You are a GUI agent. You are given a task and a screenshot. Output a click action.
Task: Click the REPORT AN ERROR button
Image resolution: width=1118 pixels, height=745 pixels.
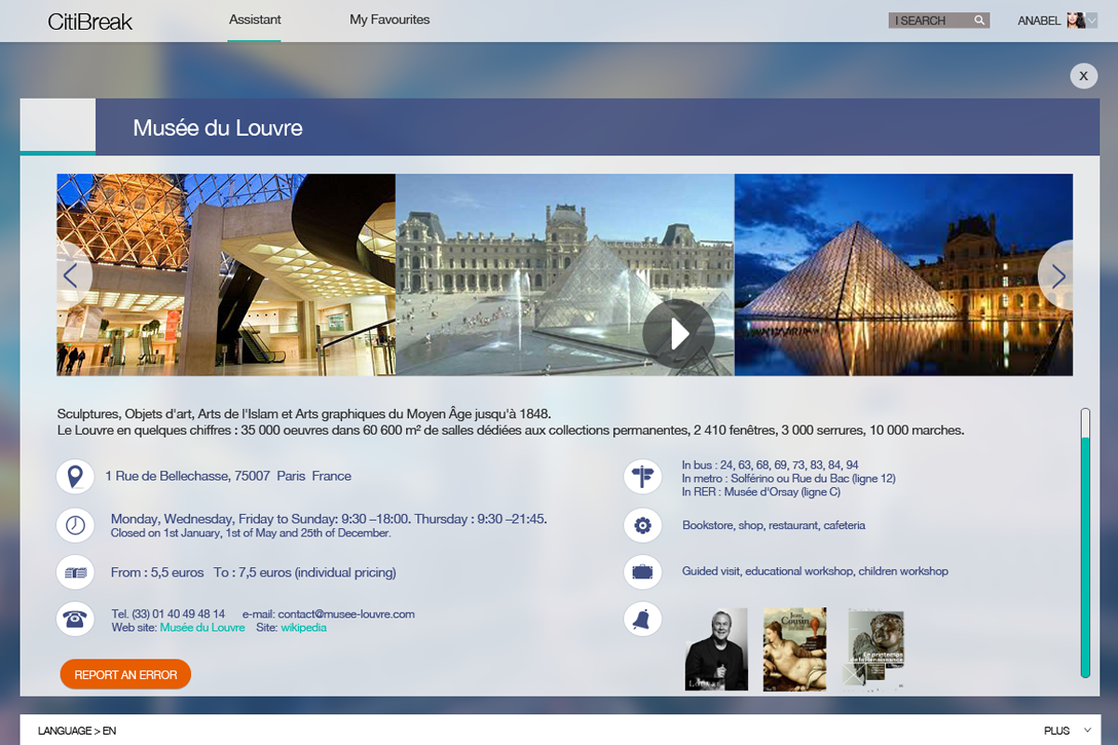(x=126, y=674)
